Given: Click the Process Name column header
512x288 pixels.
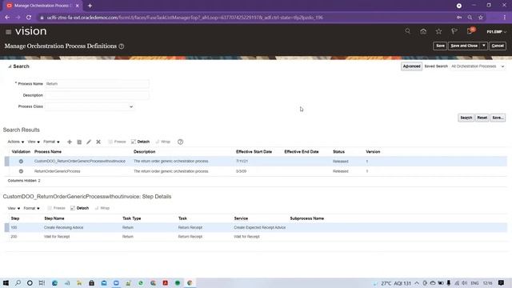Looking at the screenshot, I should [x=48, y=152].
